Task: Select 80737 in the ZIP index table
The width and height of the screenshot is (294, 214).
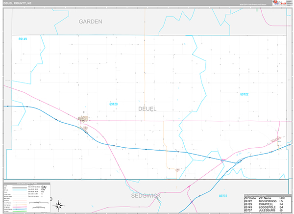Action: (248, 210)
